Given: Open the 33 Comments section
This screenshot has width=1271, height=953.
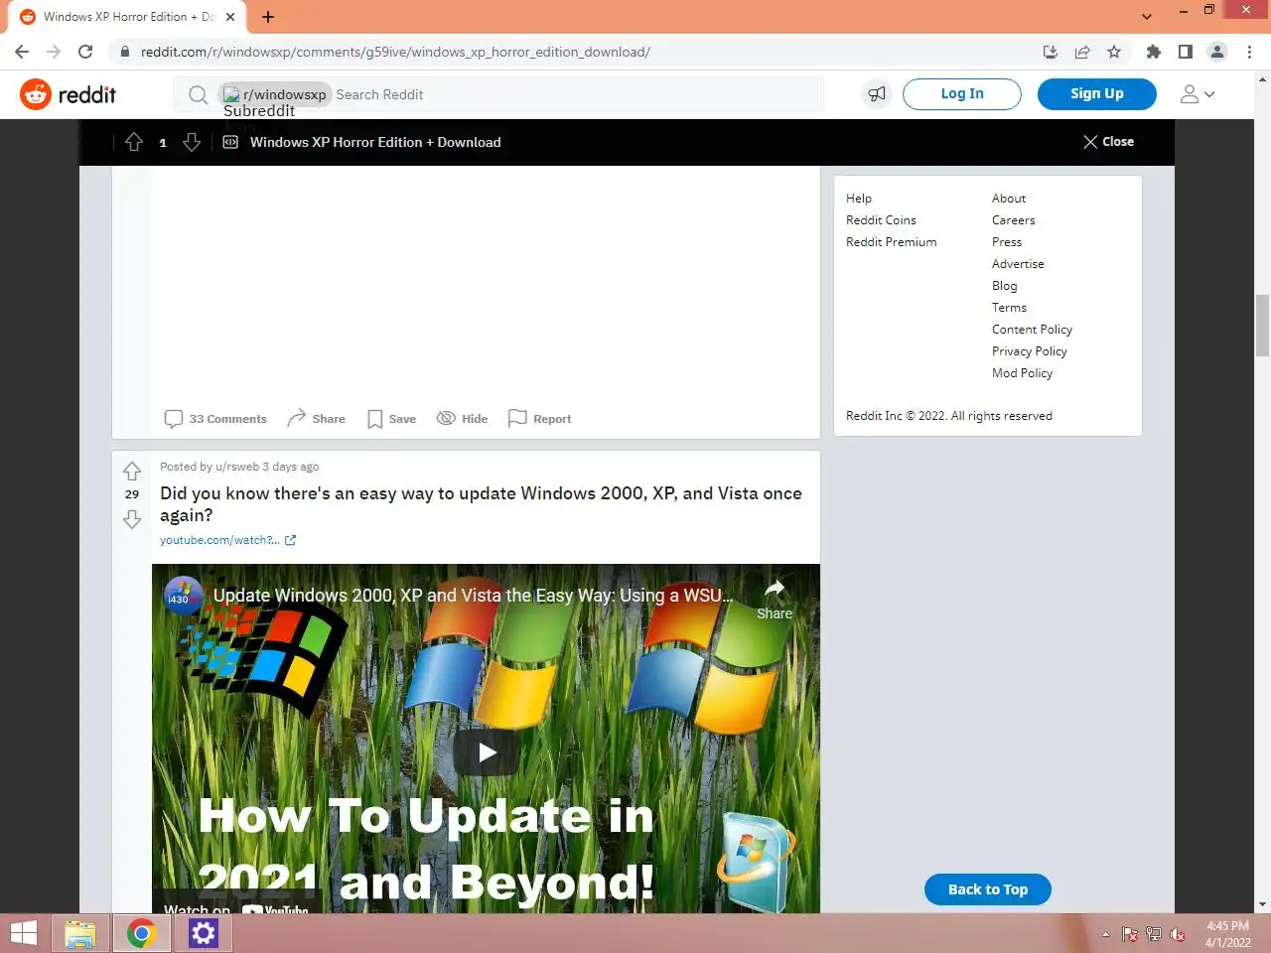Looking at the screenshot, I should click(x=215, y=419).
